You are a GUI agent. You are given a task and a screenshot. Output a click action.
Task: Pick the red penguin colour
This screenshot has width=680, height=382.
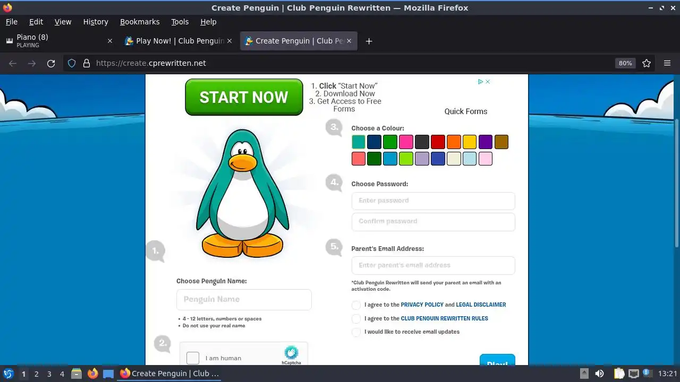coord(438,142)
